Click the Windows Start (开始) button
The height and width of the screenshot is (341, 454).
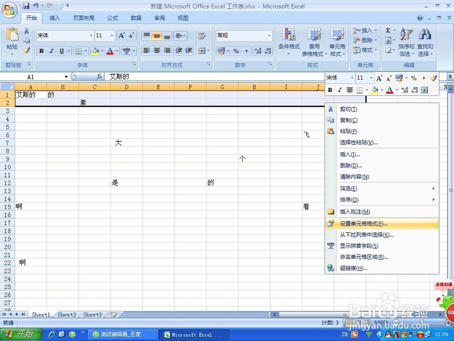pos(21,334)
